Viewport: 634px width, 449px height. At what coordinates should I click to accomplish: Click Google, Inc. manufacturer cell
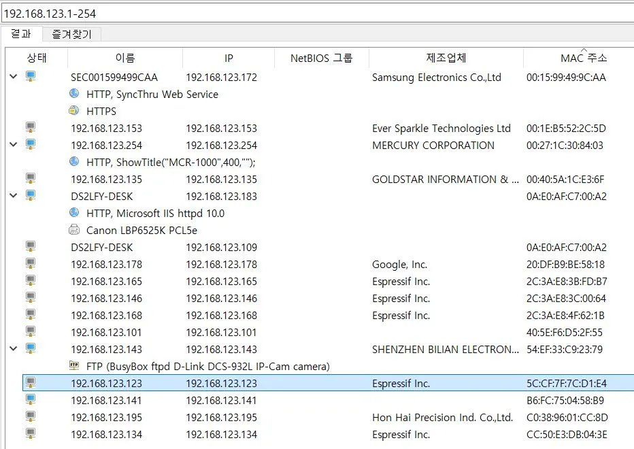pyautogui.click(x=399, y=265)
